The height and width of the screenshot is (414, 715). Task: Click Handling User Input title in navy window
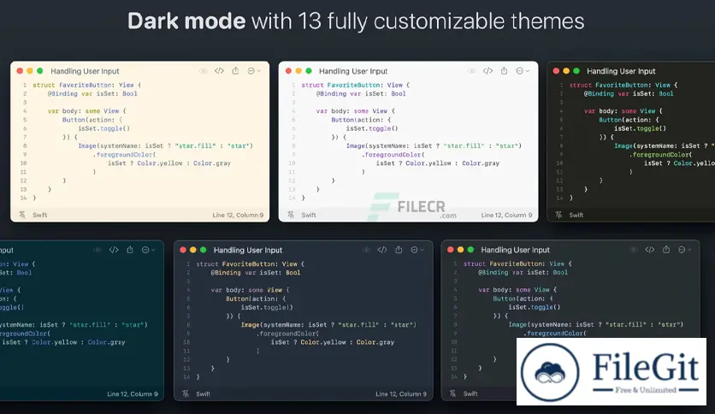[248, 251]
